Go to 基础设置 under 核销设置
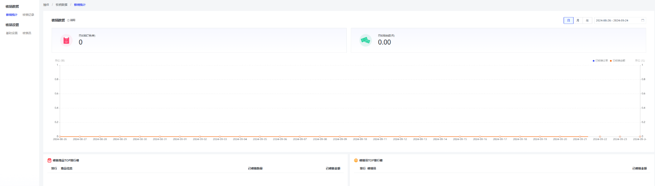Screen dimensions: 655x186 click(12, 33)
